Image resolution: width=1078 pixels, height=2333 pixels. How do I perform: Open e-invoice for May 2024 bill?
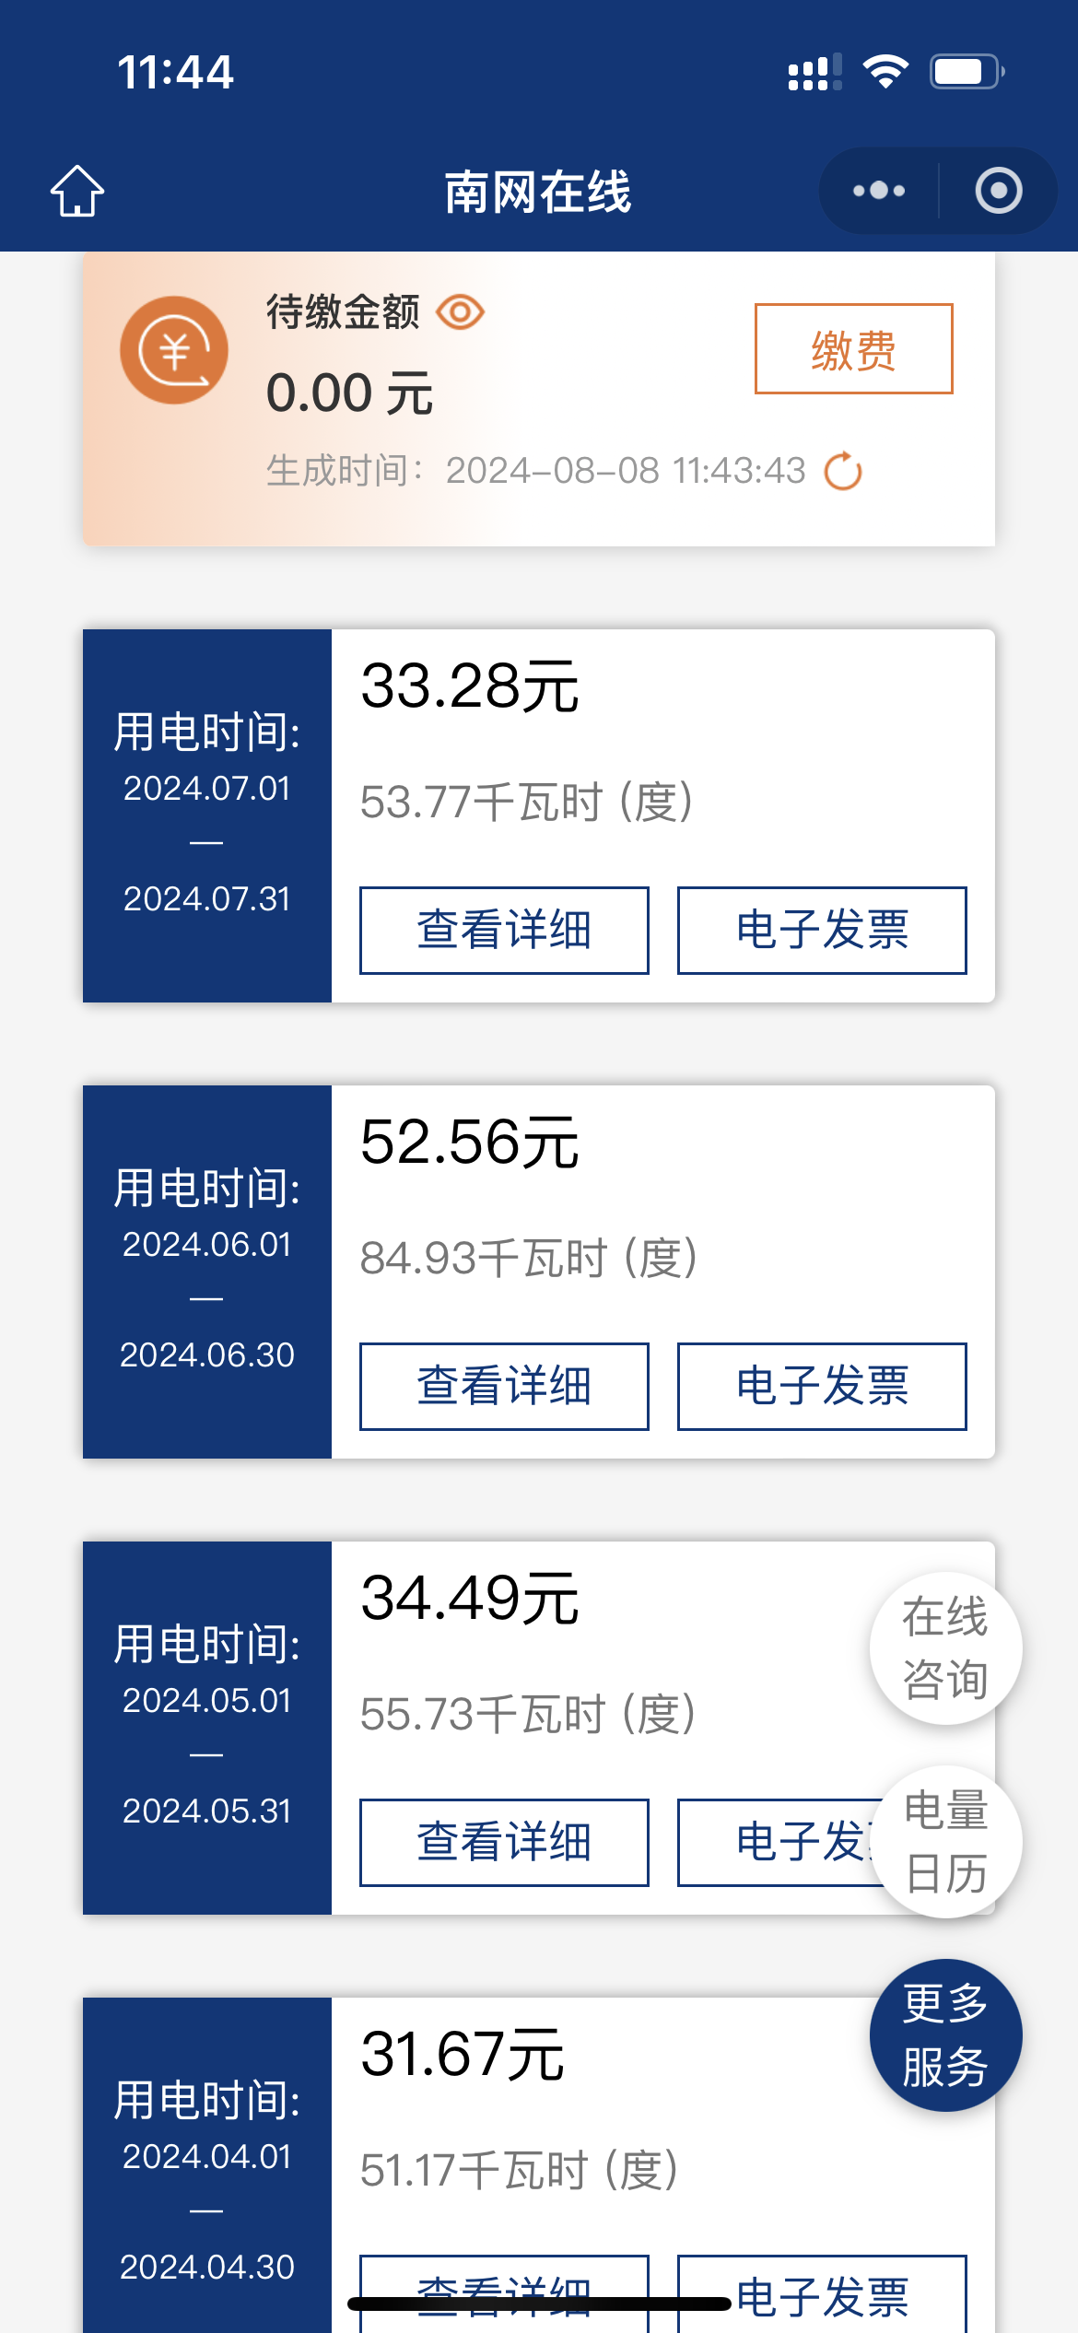tap(779, 1842)
